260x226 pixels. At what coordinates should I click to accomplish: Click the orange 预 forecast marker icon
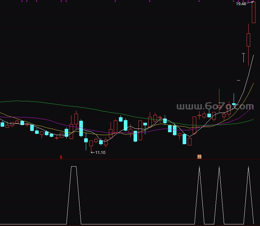click(x=199, y=157)
